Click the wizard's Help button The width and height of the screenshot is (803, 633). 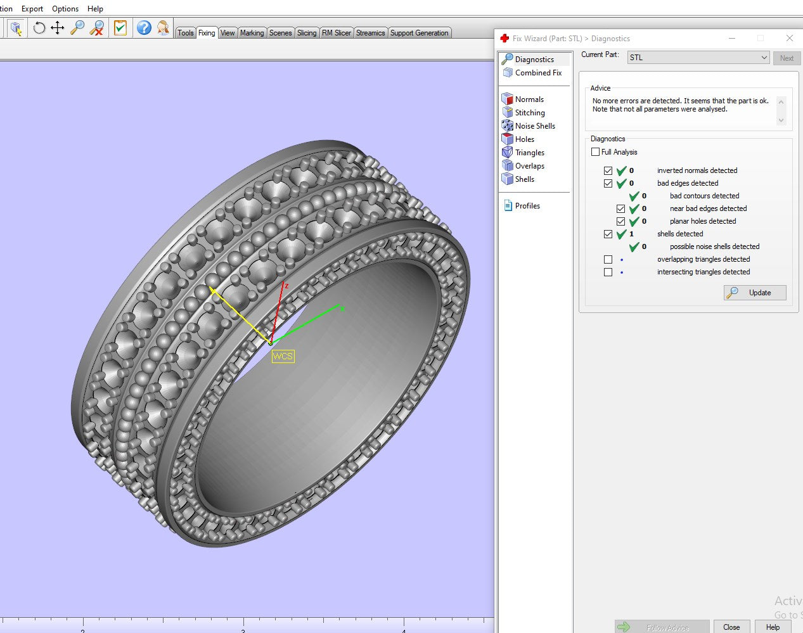[x=773, y=627]
